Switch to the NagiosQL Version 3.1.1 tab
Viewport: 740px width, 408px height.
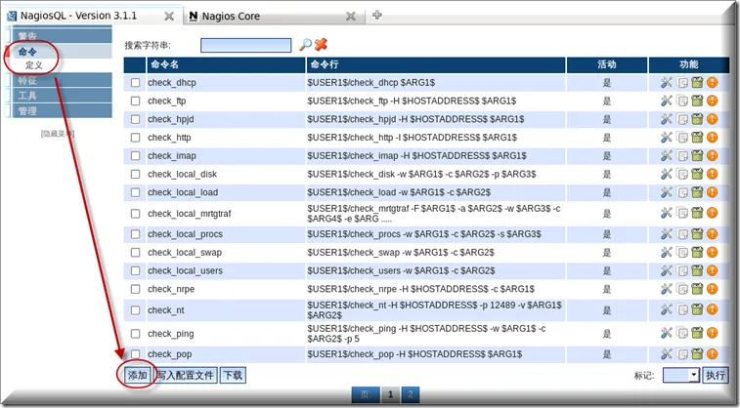coord(92,16)
